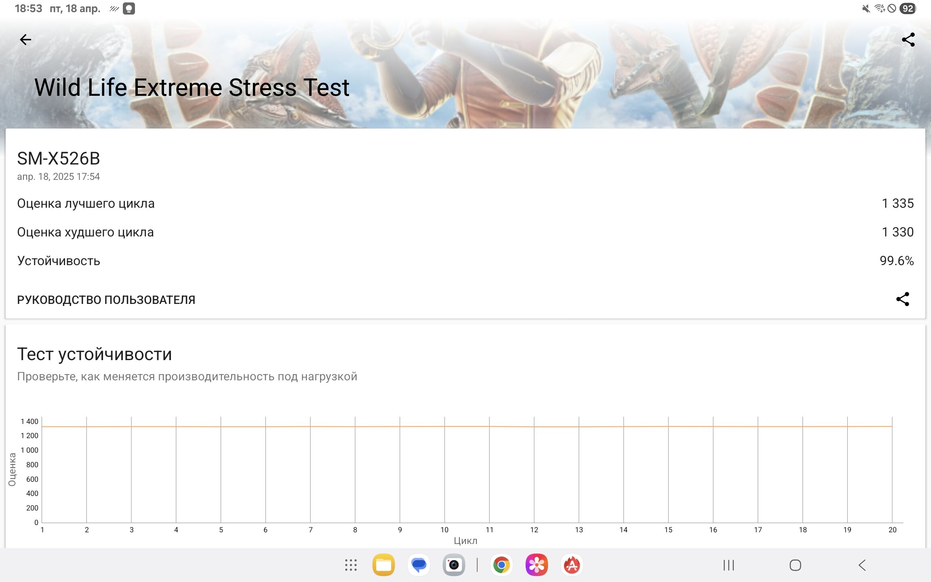The image size is (931, 582).
Task: Tap the notification icon in status bar
Action: 129,8
